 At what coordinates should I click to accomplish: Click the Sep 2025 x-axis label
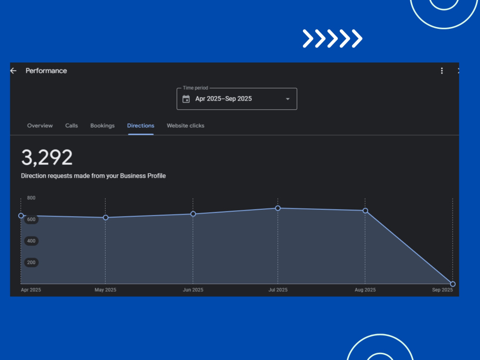443,290
